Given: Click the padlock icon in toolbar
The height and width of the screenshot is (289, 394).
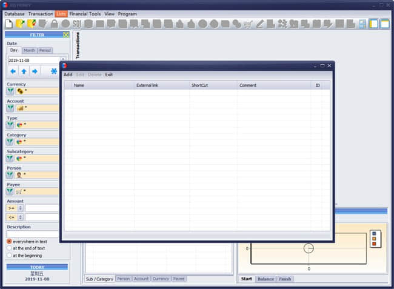Looking at the screenshot, I should pyautogui.click(x=55, y=24).
